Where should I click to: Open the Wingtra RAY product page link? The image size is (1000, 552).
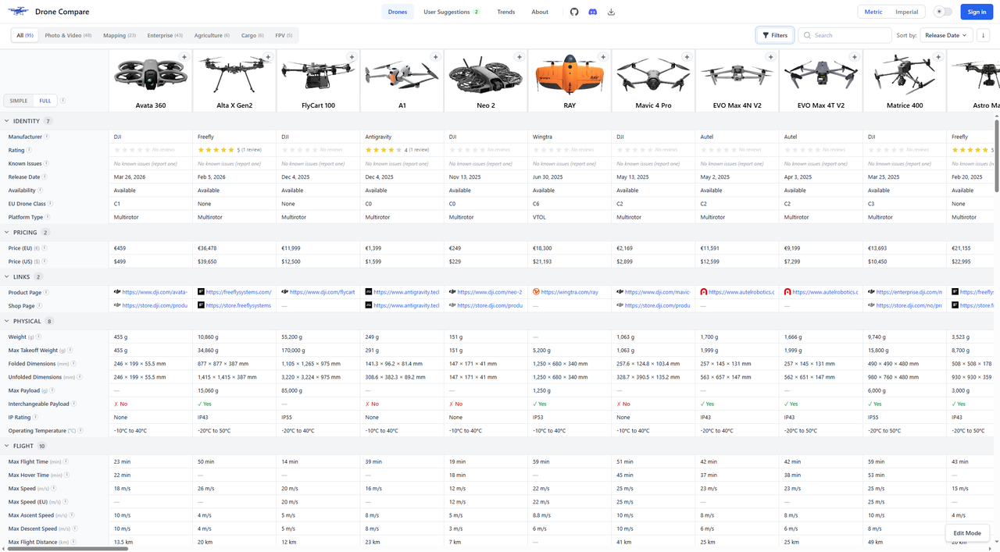(x=569, y=292)
